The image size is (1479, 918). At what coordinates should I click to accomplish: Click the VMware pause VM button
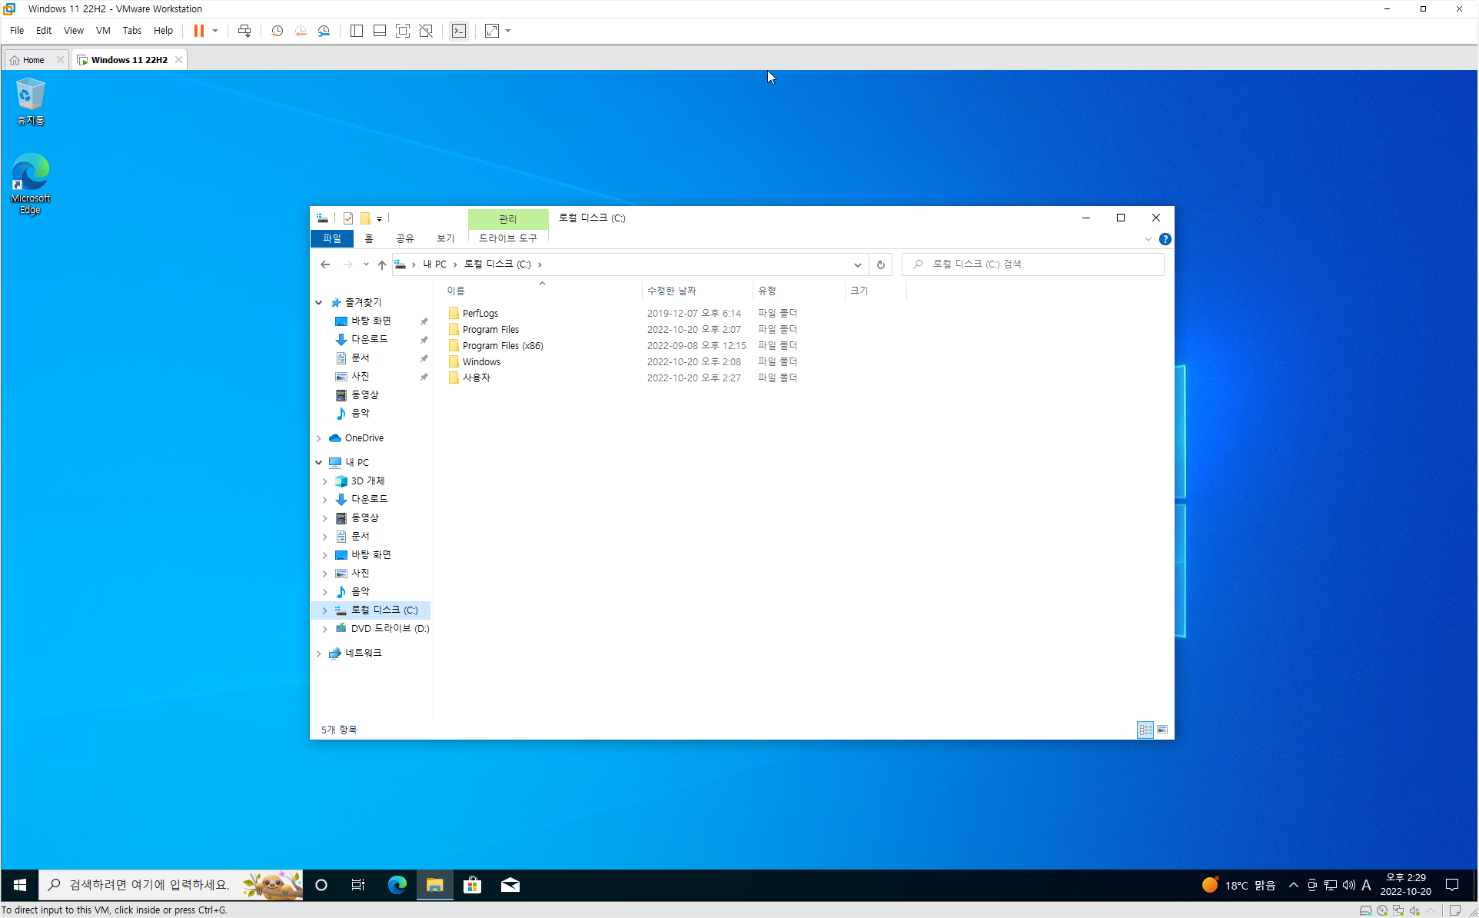(198, 31)
